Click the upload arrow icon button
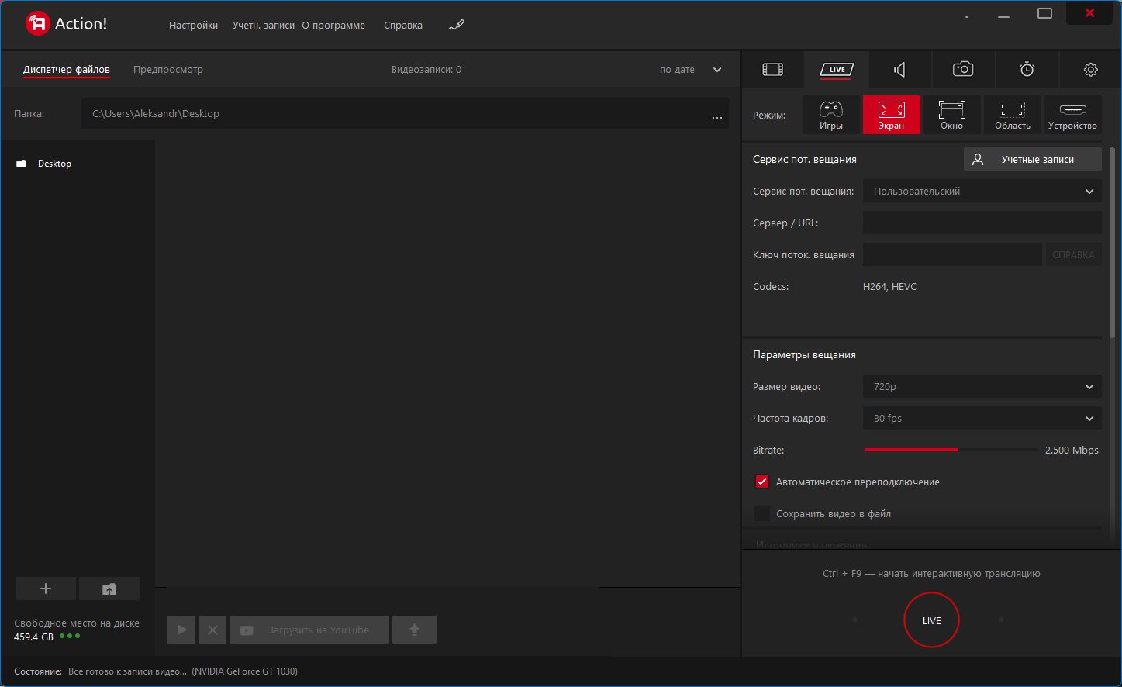The image size is (1122, 687). 414,630
